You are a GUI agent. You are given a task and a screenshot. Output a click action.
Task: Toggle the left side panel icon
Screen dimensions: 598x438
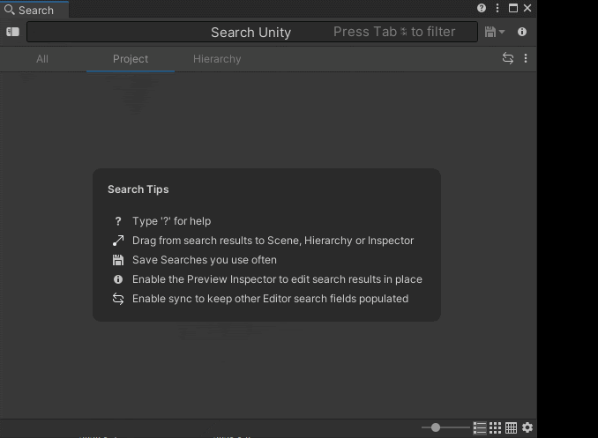coord(12,32)
